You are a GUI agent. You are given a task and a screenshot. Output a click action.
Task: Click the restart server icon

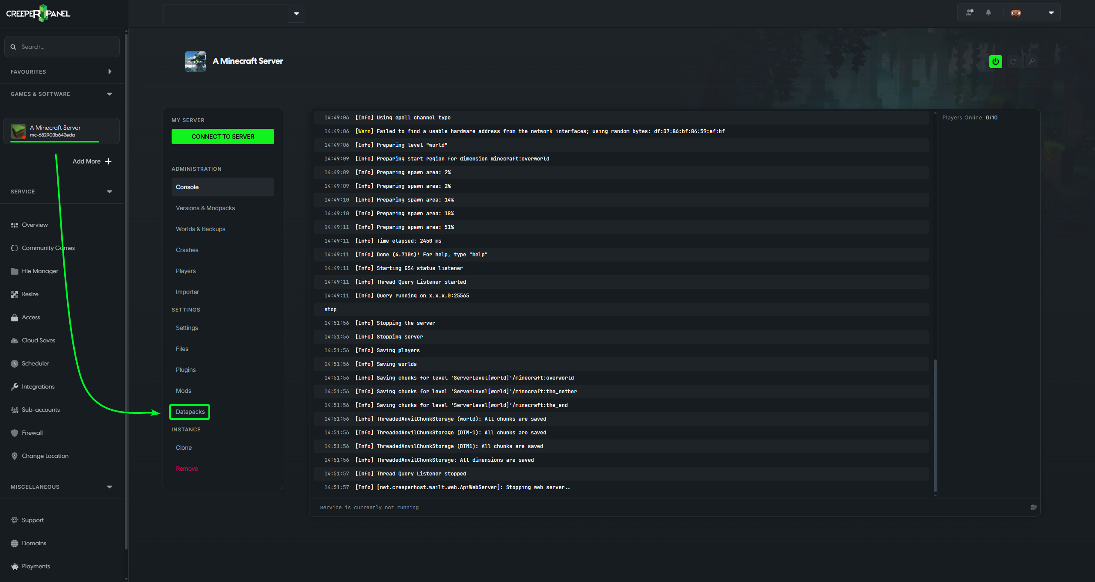pyautogui.click(x=1013, y=61)
